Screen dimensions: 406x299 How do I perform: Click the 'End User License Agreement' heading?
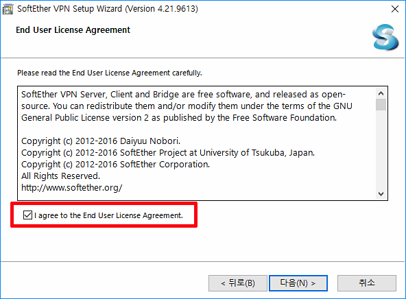coord(73,30)
